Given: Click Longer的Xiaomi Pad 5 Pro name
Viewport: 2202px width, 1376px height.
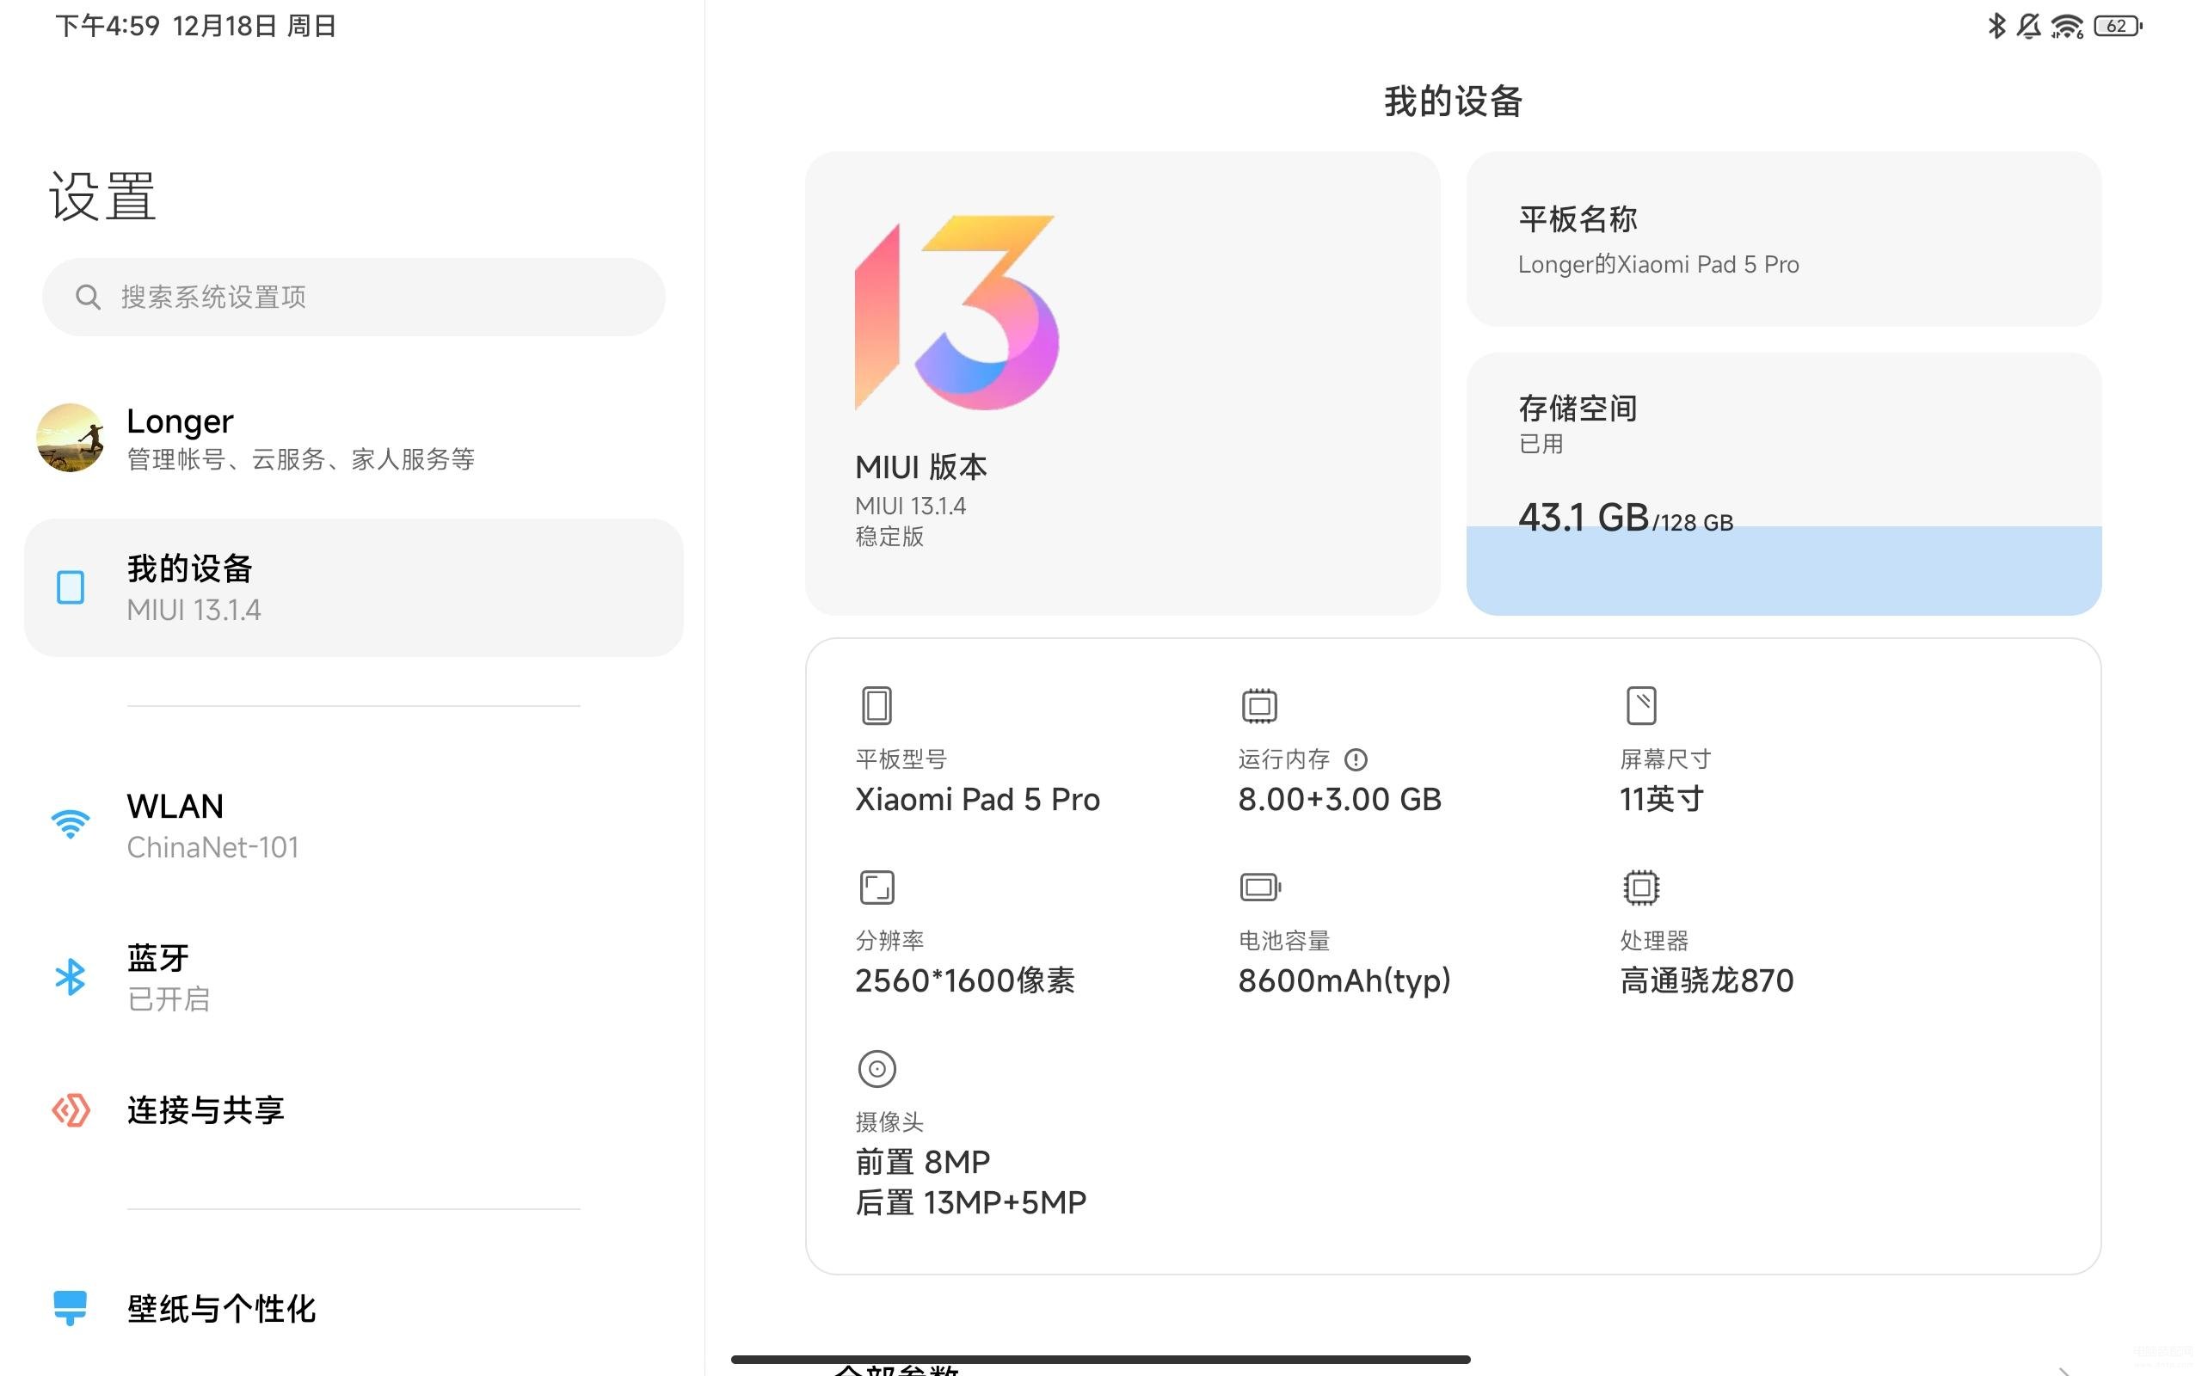Looking at the screenshot, I should [x=1658, y=264].
